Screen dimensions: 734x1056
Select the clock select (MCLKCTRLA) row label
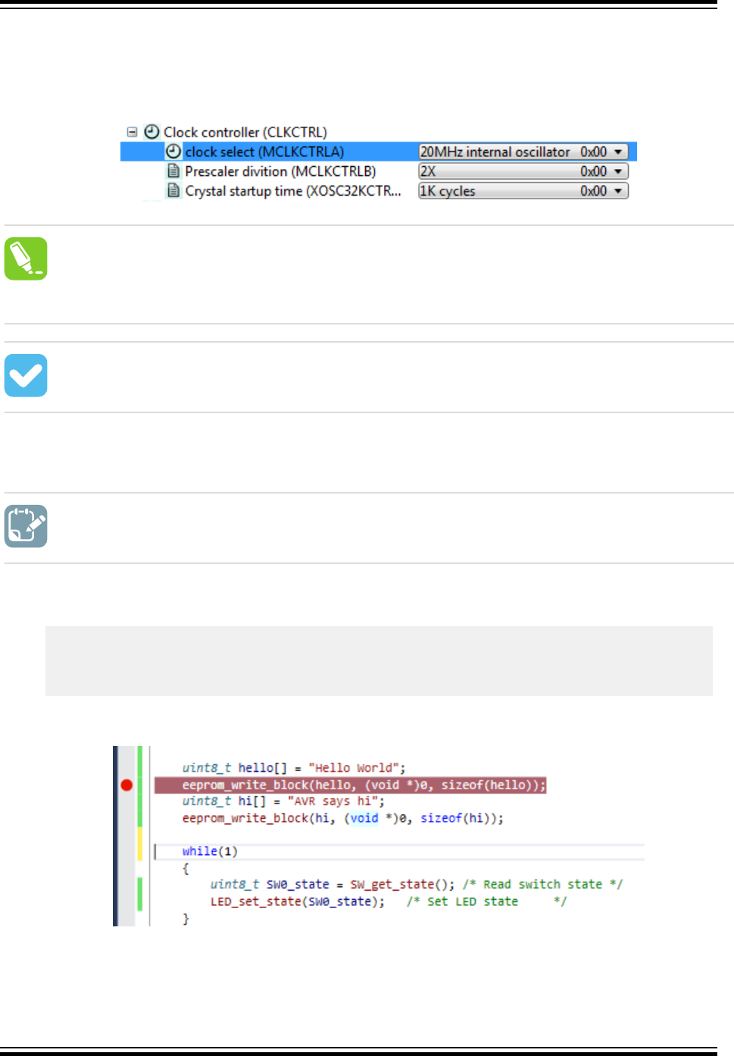(264, 152)
